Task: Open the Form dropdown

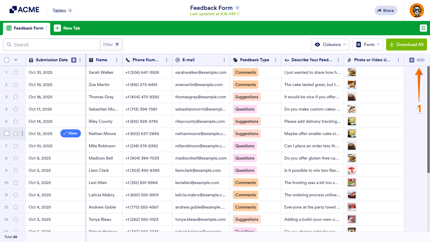Action: point(368,45)
